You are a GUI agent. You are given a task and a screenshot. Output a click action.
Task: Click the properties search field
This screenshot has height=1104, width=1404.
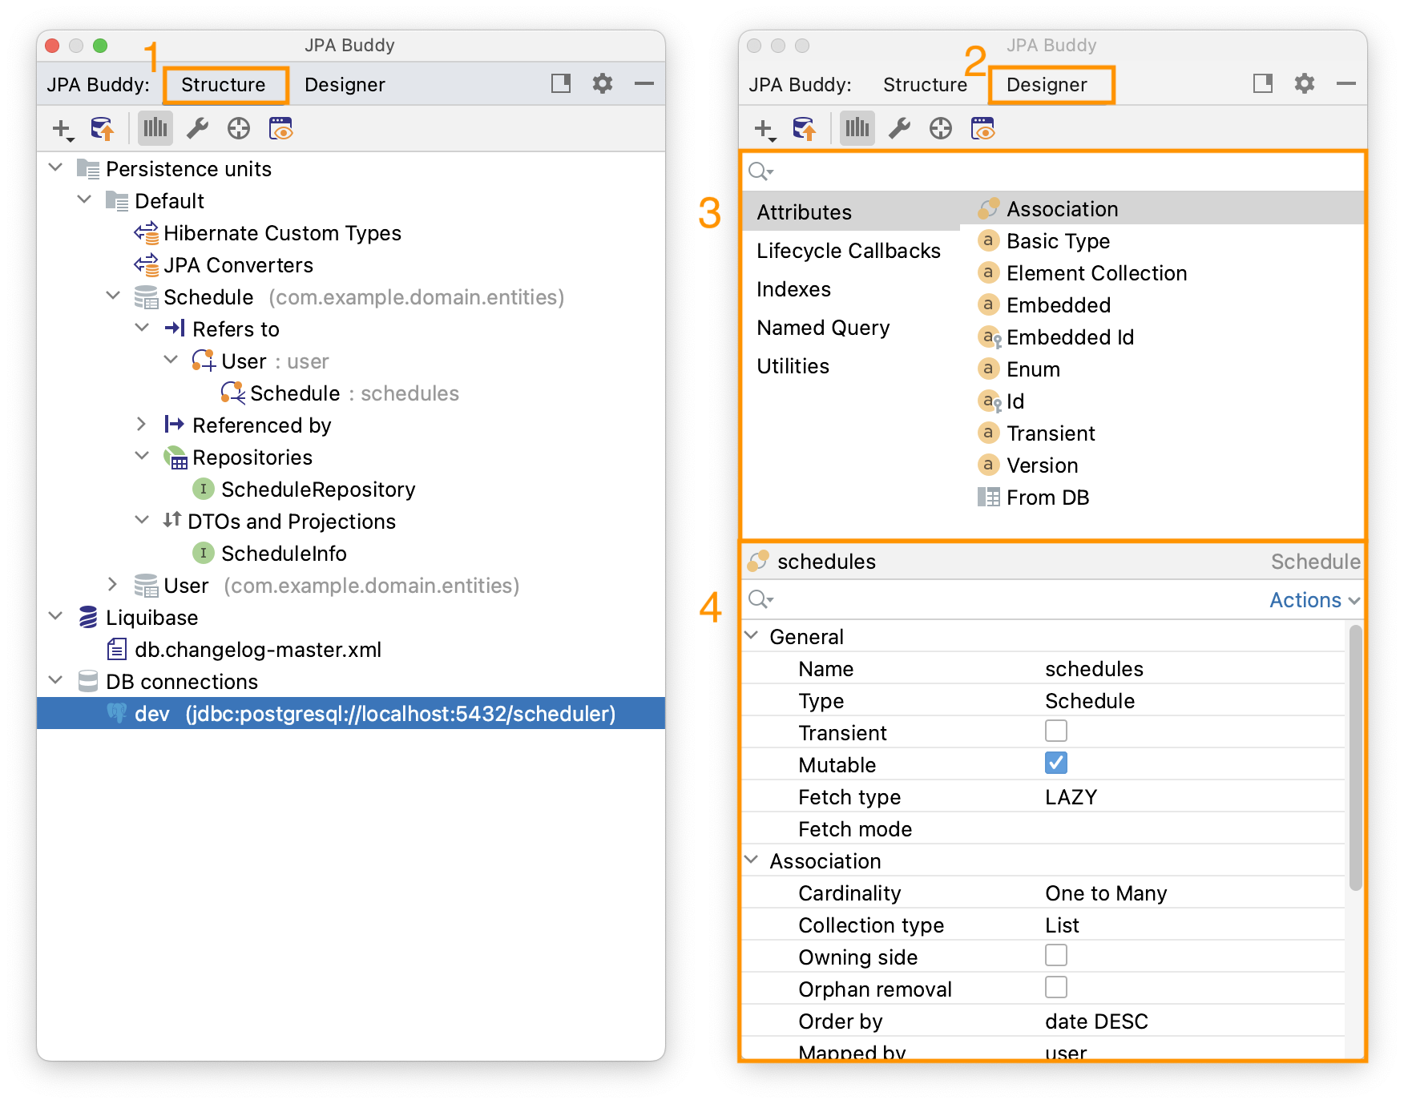click(x=1002, y=600)
